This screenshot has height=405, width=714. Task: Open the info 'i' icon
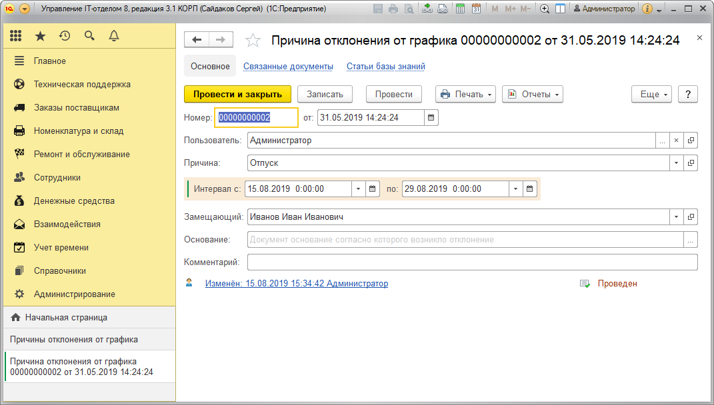(x=647, y=9)
